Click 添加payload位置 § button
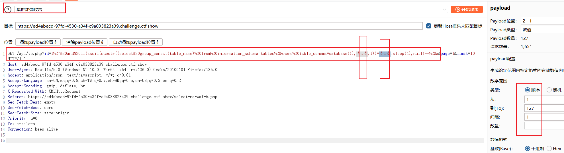The height and width of the screenshot is (153, 564). tap(38, 42)
